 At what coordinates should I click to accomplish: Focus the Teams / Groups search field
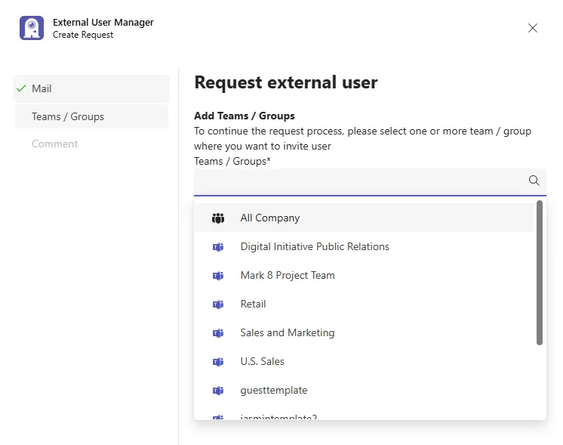pyautogui.click(x=370, y=182)
